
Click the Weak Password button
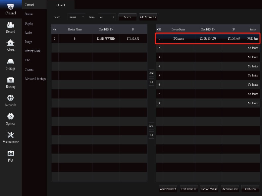coord(168,189)
